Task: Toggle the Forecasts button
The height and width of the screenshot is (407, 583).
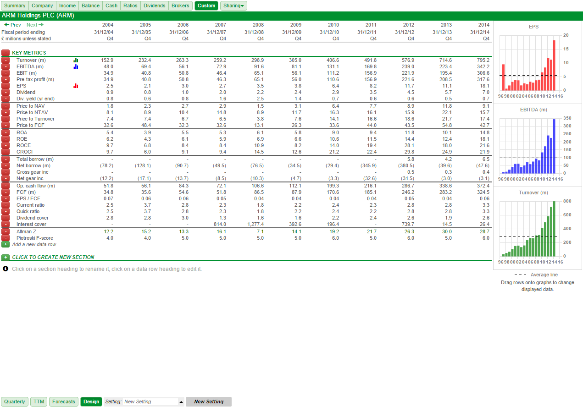Action: click(63, 401)
